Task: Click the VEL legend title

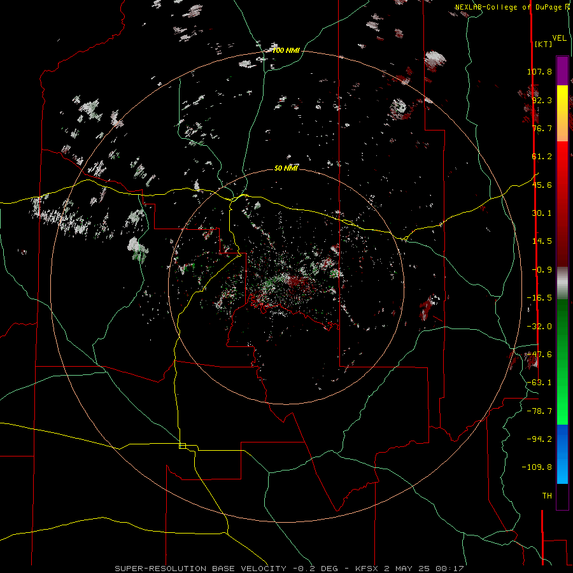Action: pyautogui.click(x=559, y=38)
